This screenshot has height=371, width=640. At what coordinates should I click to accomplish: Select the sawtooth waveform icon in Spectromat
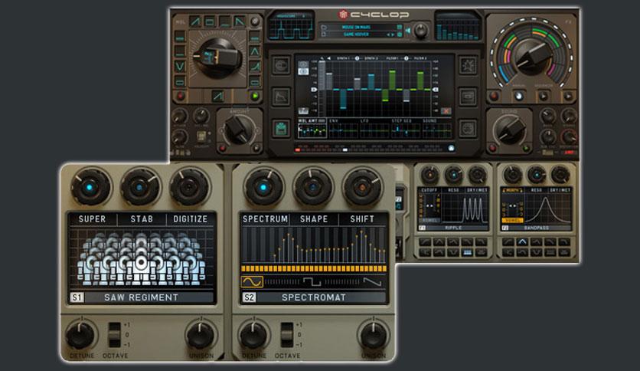click(372, 281)
